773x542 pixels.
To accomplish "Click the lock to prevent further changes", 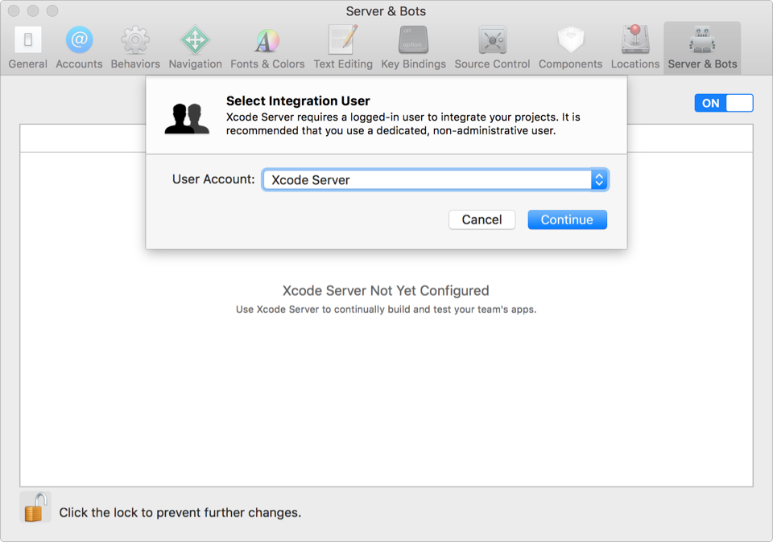I will click(x=35, y=507).
